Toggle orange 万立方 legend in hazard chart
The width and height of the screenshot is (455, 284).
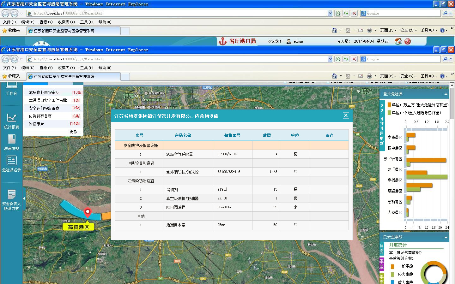click(x=389, y=105)
